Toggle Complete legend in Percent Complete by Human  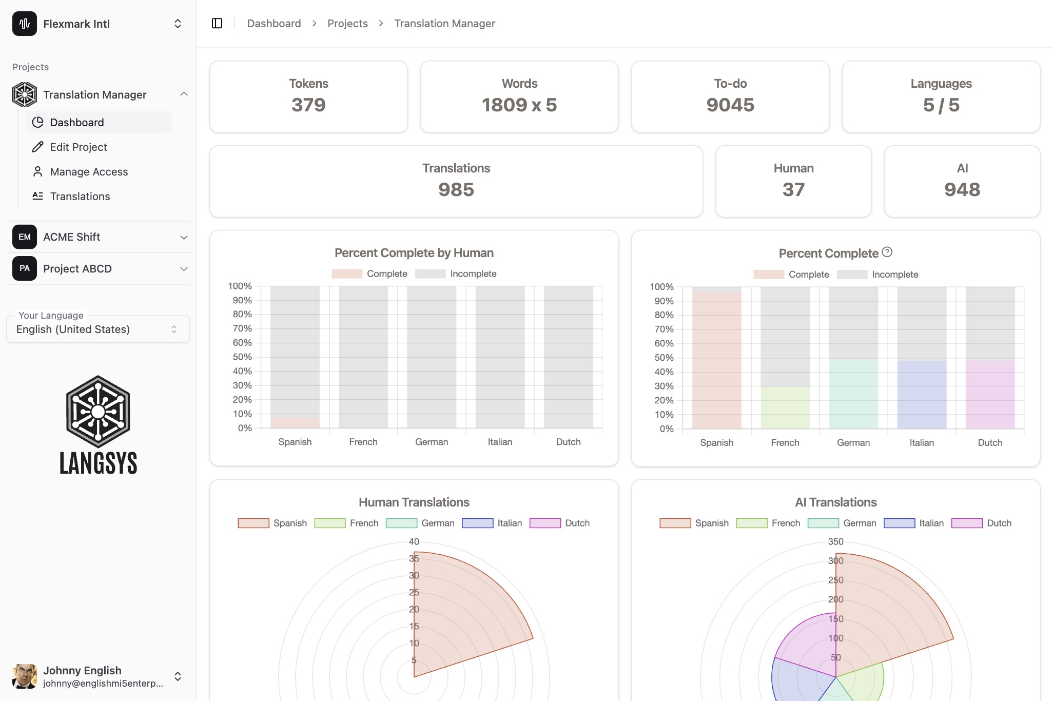(x=369, y=274)
